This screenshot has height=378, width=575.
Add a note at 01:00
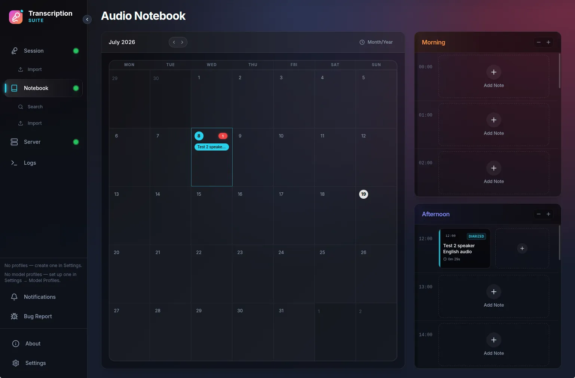494,124
